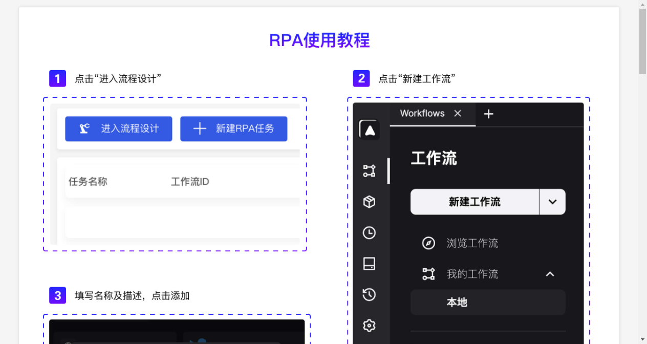The image size is (647, 344).
Task: Select the Workflows tab
Action: 421,114
